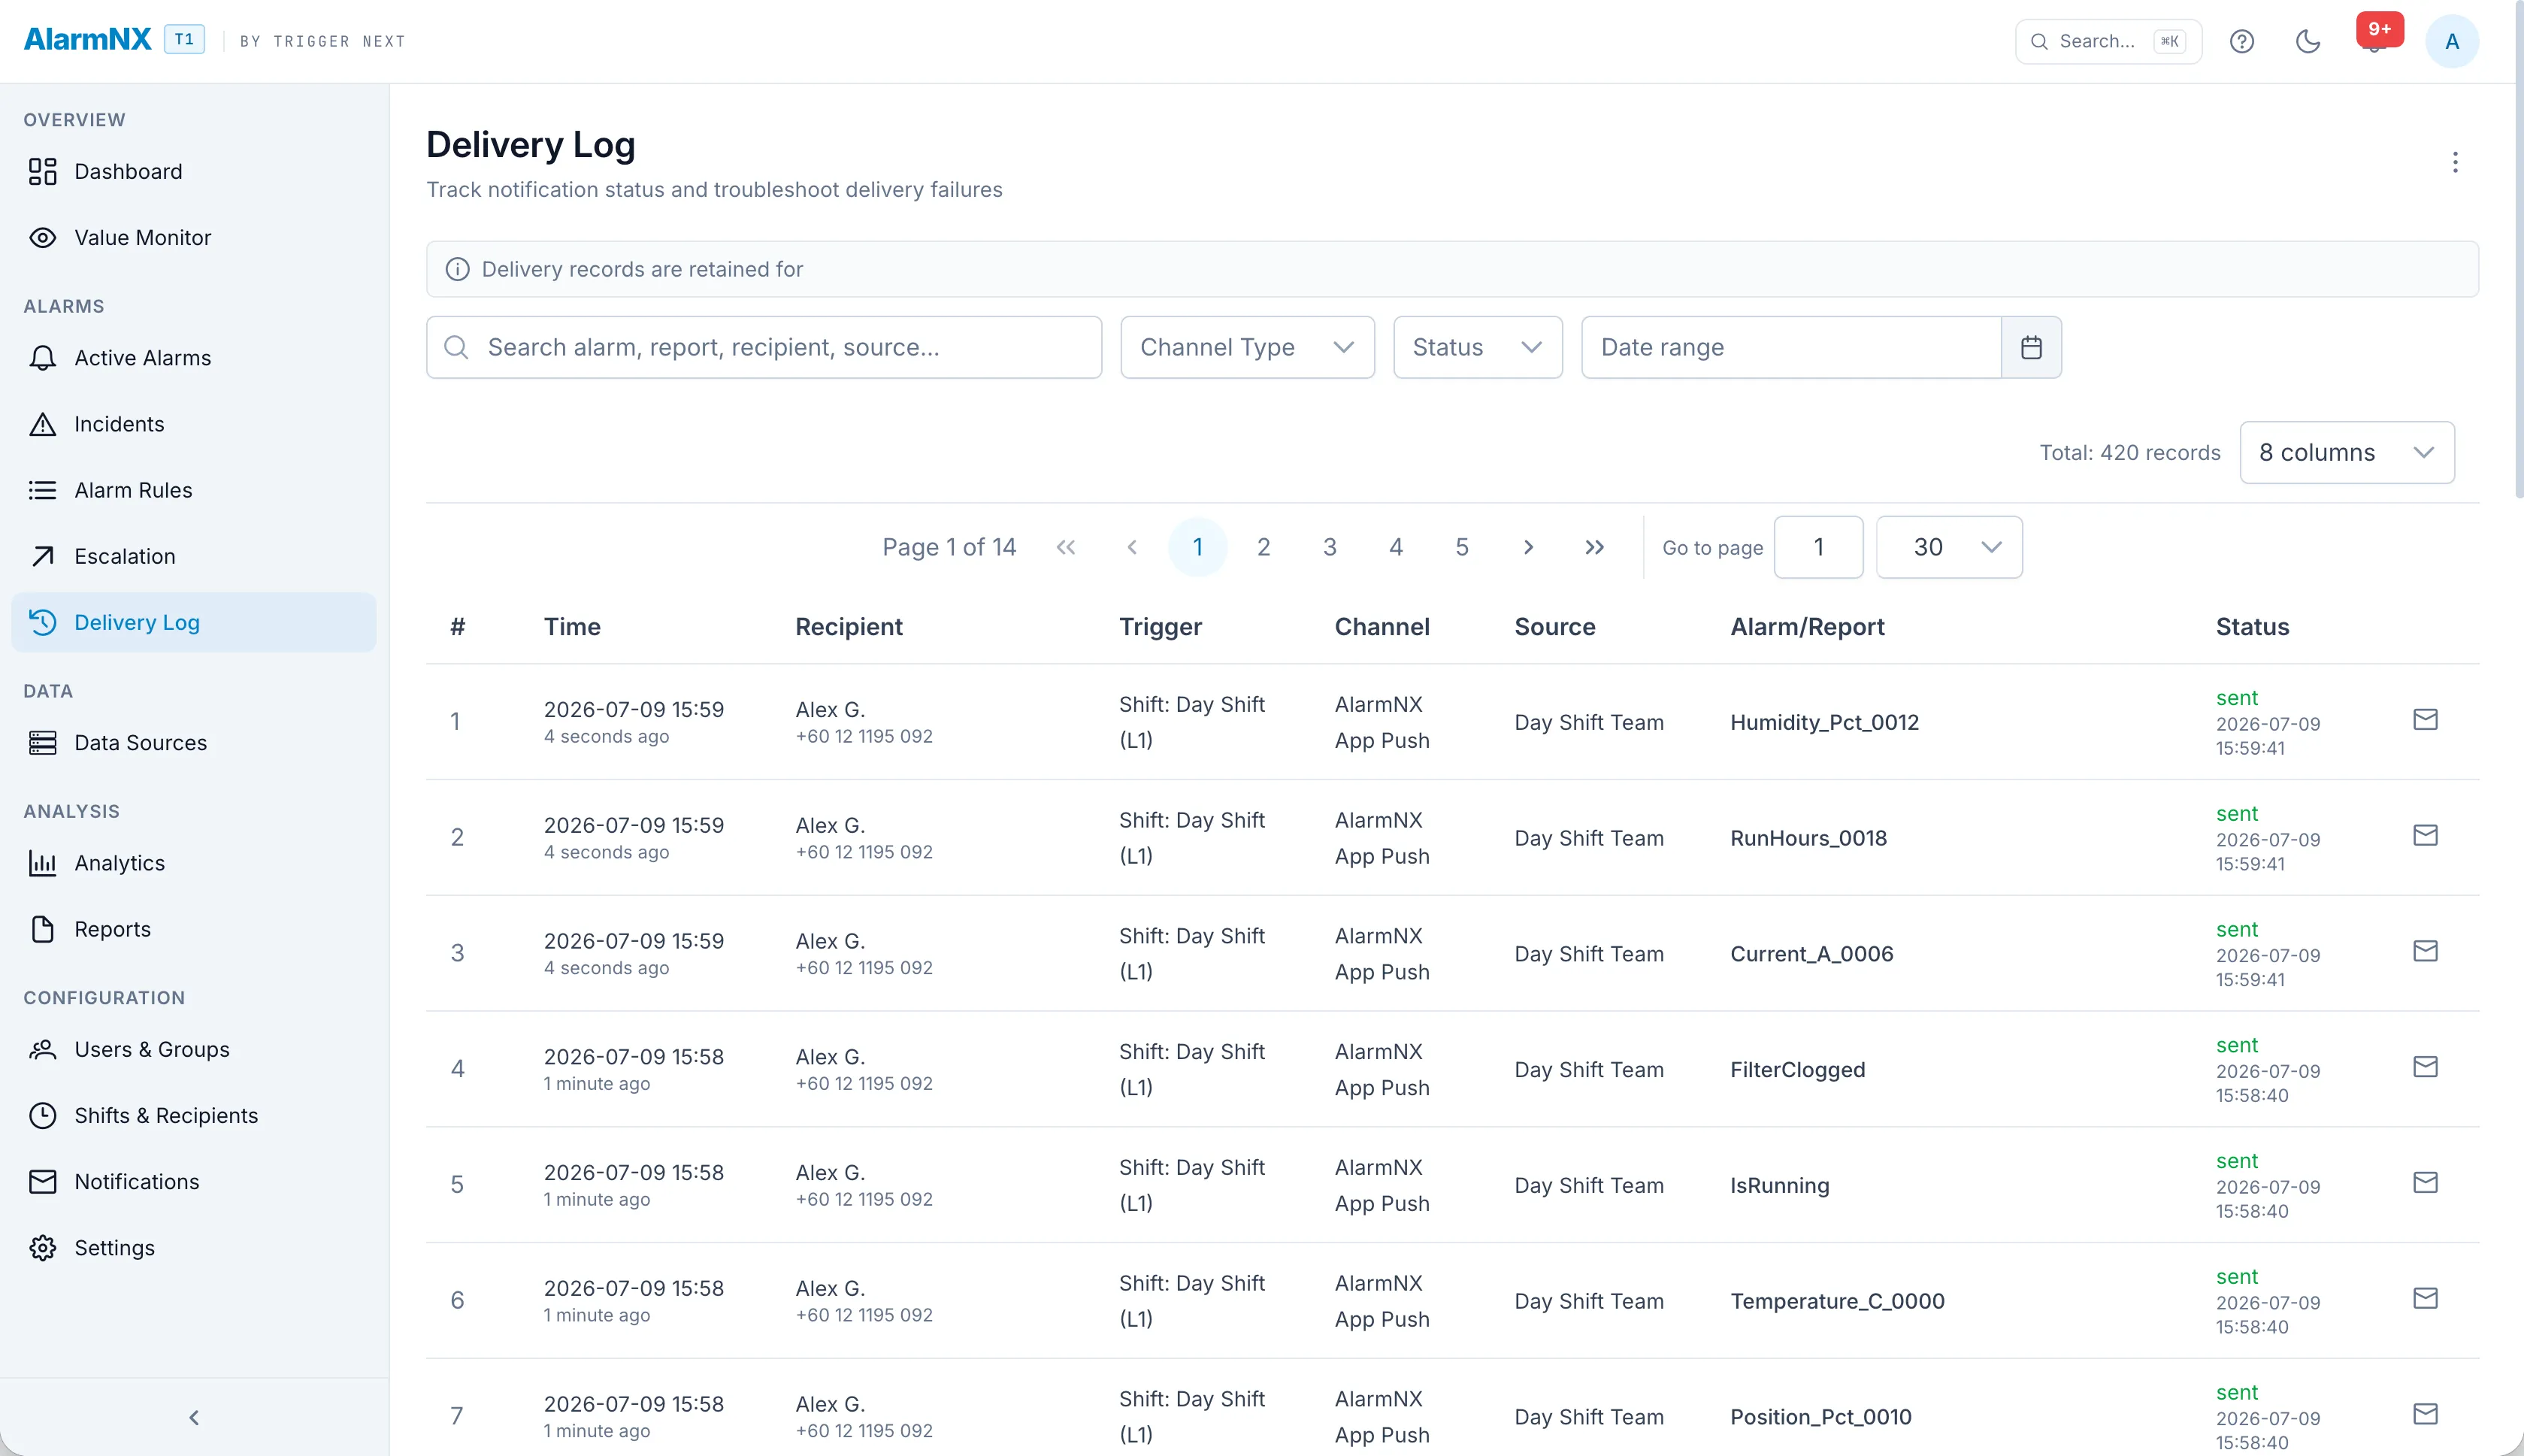Viewport: 2524px width, 1456px height.
Task: Jump to the first page
Action: pos(1066,547)
